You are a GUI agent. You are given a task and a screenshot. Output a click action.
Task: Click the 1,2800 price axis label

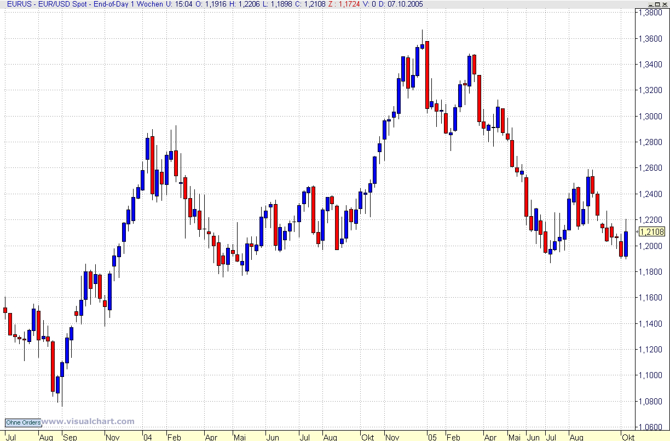click(x=651, y=142)
